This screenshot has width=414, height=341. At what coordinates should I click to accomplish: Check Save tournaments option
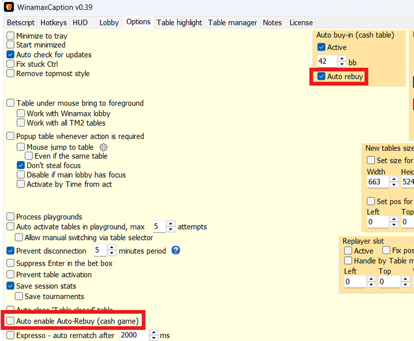[18, 296]
